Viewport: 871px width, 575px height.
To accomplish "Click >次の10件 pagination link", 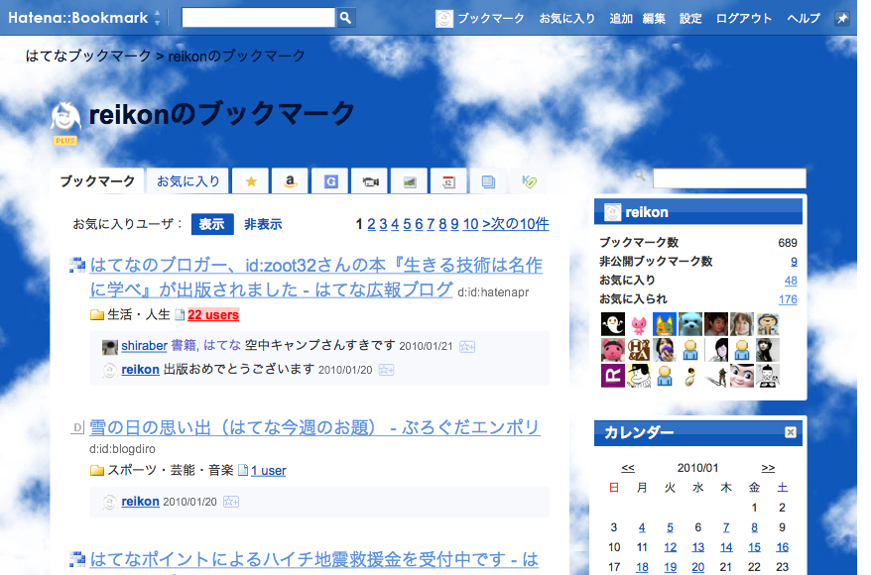I will click(x=516, y=224).
